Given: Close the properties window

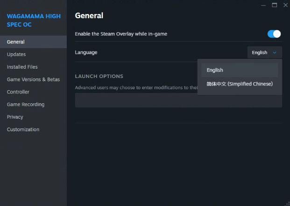Looking at the screenshot, I should tap(285, 5).
